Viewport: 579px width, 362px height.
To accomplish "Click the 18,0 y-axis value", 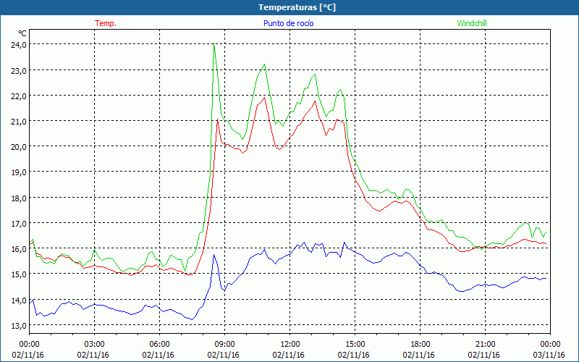I will 18,198.
